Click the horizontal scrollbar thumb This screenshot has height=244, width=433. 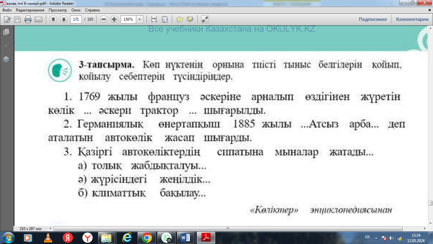228,228
